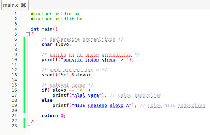Screen dimensions: 210x135
Task: Click the opening brace on line 5
Action: click(x=32, y=34)
